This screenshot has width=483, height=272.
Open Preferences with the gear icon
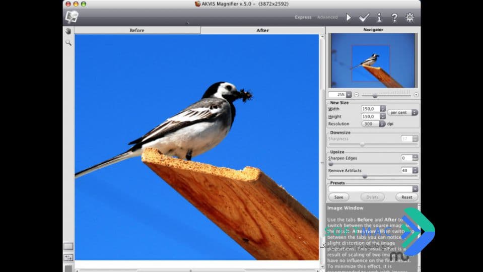tap(409, 17)
